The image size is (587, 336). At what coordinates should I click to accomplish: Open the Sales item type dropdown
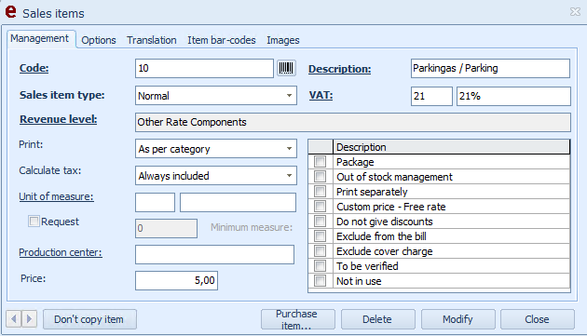[x=289, y=96]
